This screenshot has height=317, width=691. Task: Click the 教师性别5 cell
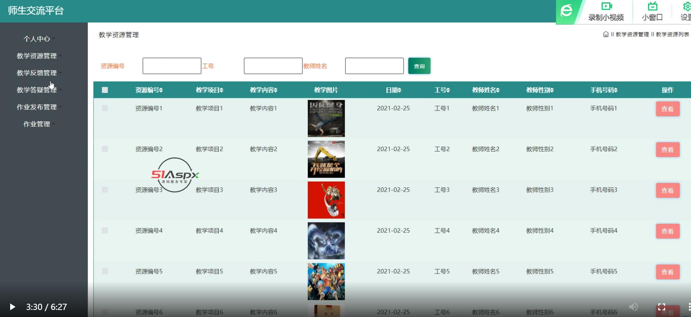(x=539, y=271)
